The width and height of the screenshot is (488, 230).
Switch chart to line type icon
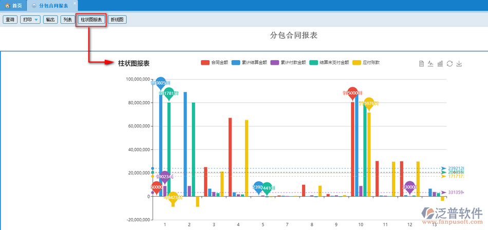click(x=430, y=64)
